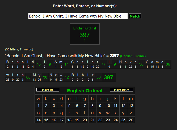Viewport: 177px width, 130px height.
Task: Click the green '(English Ordinal)' label after the phrase
Action: pyautogui.click(x=133, y=56)
